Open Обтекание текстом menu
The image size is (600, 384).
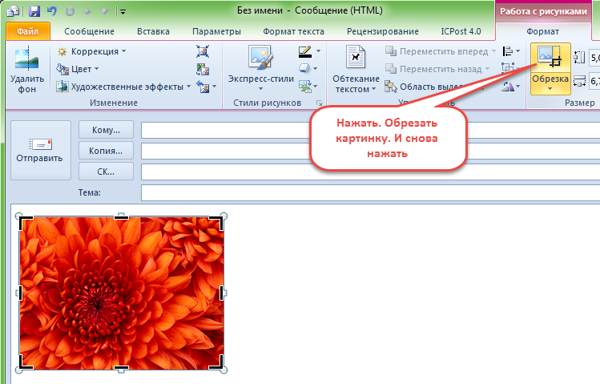pyautogui.click(x=356, y=69)
